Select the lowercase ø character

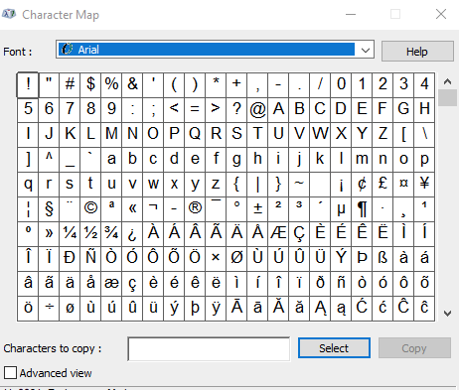click(x=70, y=309)
